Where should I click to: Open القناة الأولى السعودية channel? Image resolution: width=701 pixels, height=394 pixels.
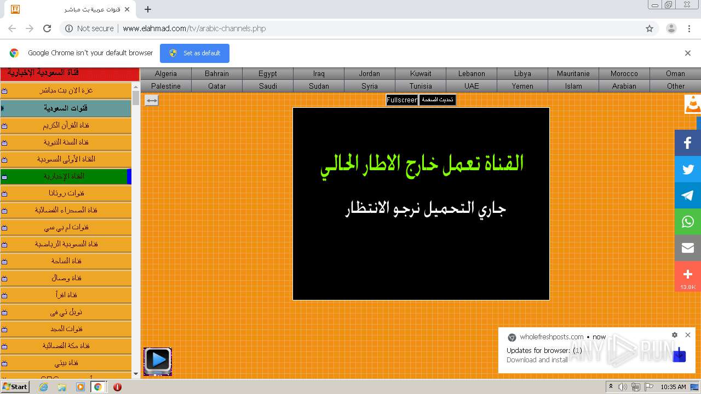pyautogui.click(x=66, y=159)
